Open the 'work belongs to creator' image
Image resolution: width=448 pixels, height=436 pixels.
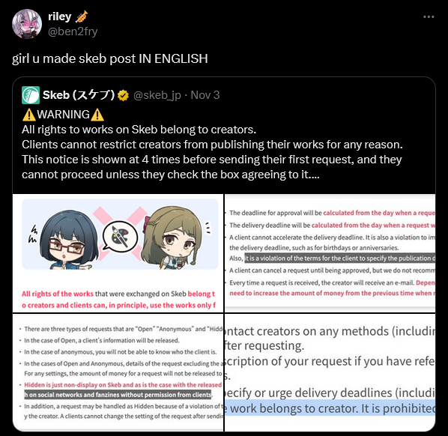click(x=330, y=372)
